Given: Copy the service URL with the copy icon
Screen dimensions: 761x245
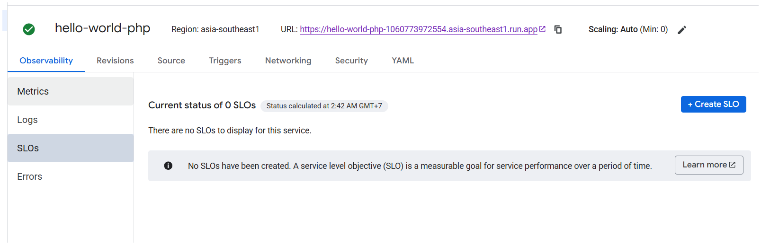Looking at the screenshot, I should pos(558,29).
